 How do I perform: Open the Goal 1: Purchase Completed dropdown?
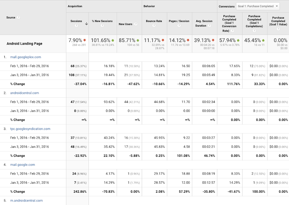click(x=258, y=6)
